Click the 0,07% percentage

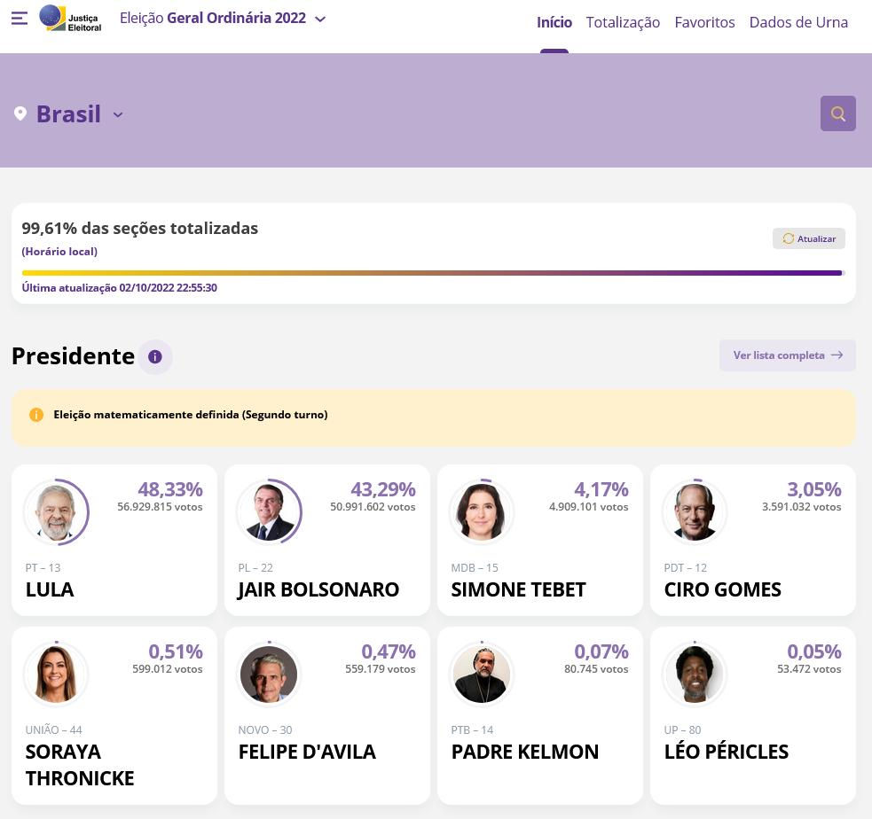601,651
